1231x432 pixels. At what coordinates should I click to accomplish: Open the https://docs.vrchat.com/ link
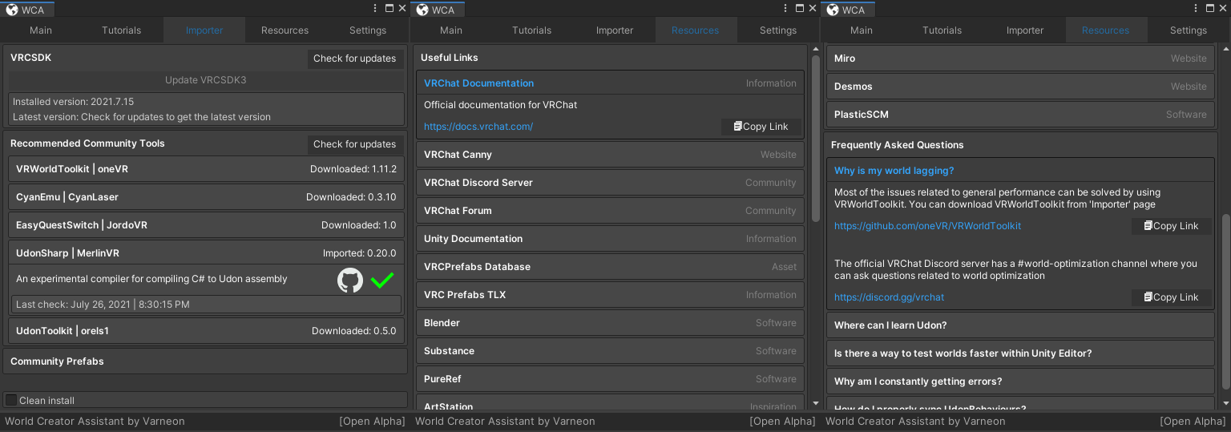478,127
